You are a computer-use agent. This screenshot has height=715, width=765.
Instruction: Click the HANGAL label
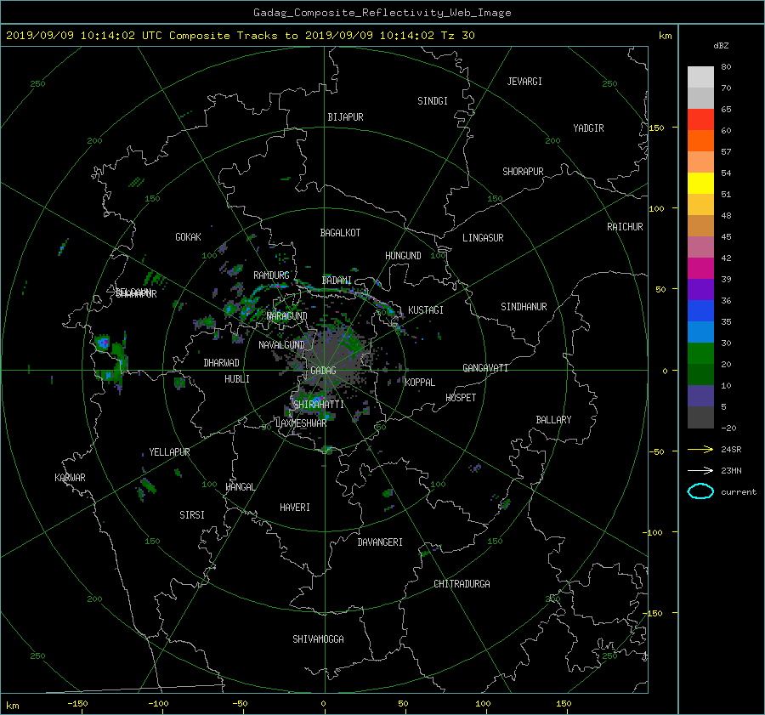click(240, 487)
